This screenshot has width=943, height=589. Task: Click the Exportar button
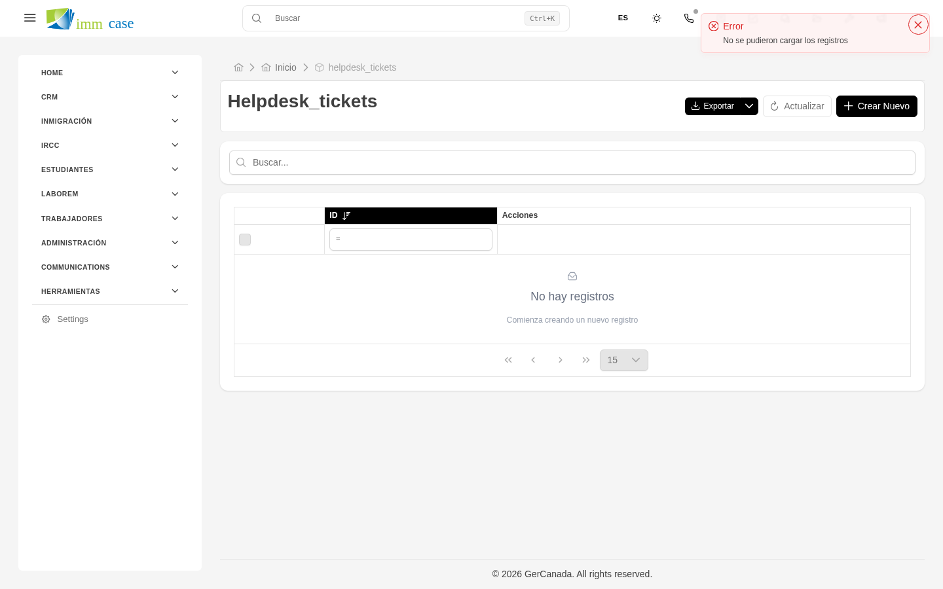[712, 106]
